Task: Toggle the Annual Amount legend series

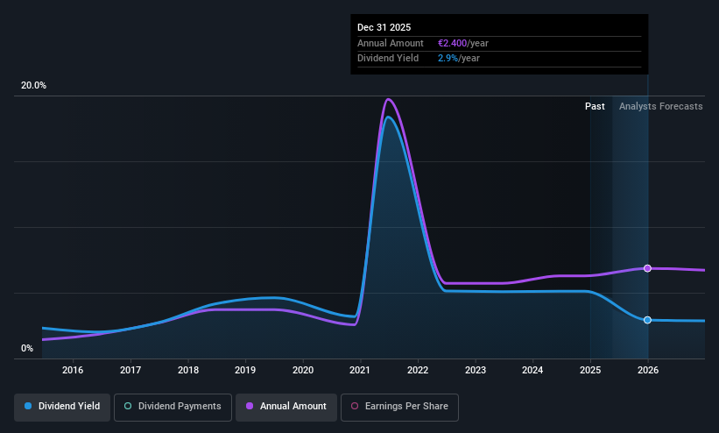Action: click(x=286, y=407)
